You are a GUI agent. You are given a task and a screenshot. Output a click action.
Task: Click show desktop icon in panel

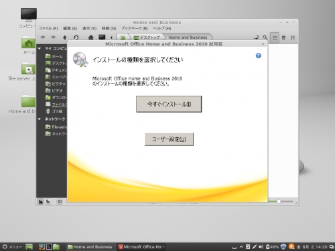click(x=29, y=247)
